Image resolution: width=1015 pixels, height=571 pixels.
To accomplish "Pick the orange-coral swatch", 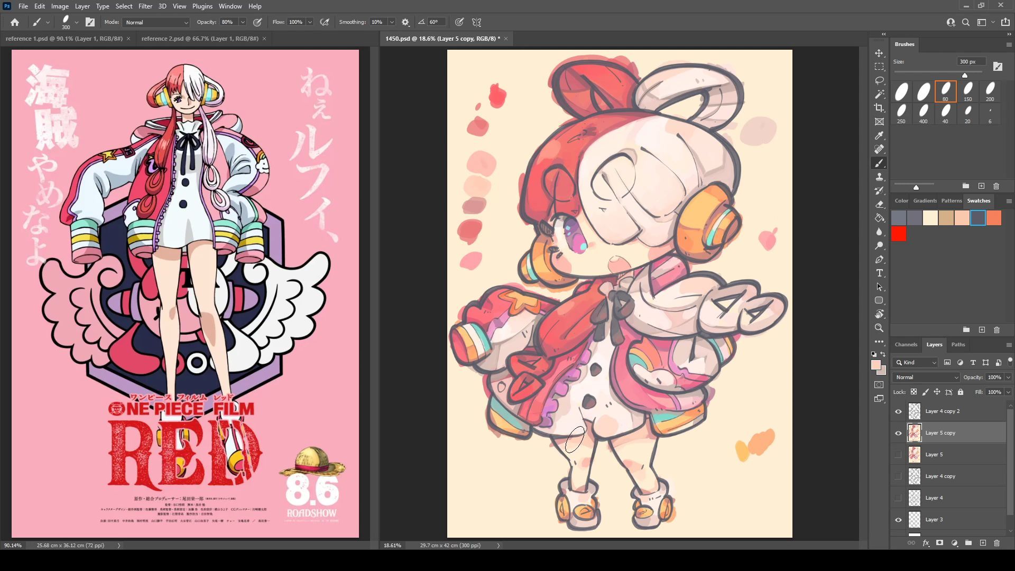I will [x=994, y=218].
